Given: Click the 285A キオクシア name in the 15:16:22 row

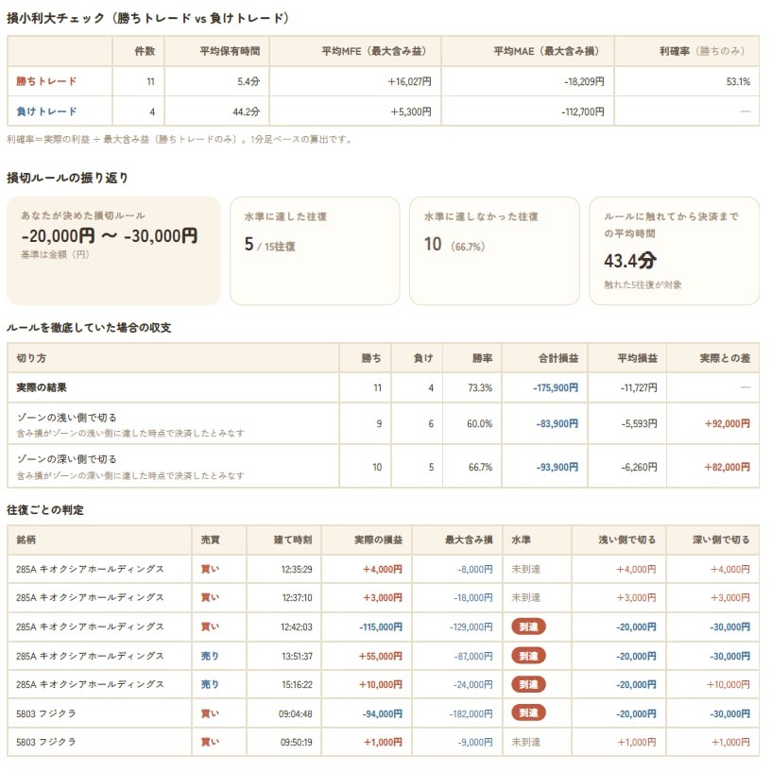Looking at the screenshot, I should click(x=90, y=685).
